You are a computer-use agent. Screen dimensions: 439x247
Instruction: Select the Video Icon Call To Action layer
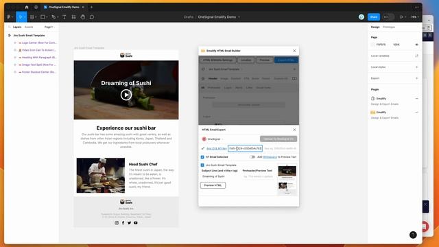(x=39, y=50)
